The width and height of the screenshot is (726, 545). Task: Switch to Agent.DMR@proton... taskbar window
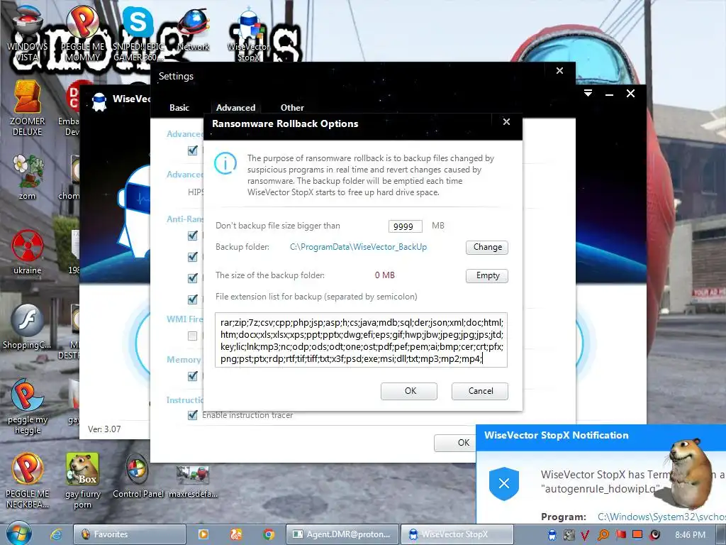pos(342,534)
